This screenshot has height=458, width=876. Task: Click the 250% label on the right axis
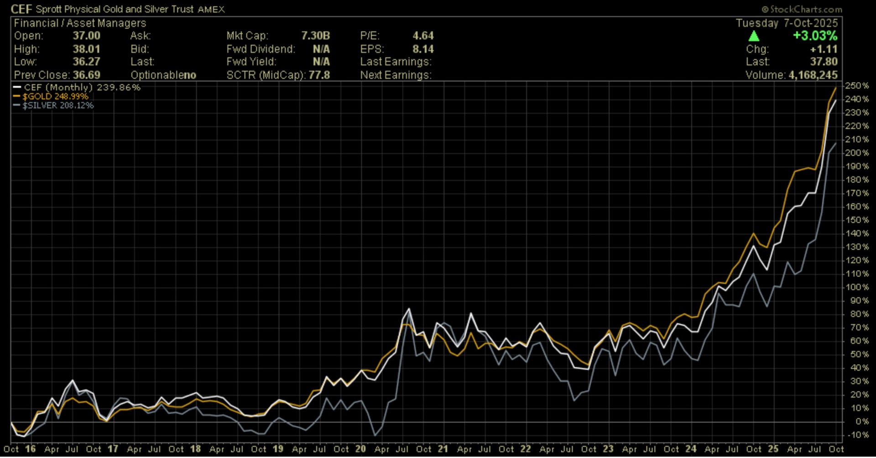(x=856, y=86)
